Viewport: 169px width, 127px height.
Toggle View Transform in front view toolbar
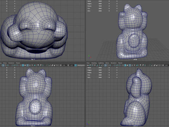click(75, 65)
